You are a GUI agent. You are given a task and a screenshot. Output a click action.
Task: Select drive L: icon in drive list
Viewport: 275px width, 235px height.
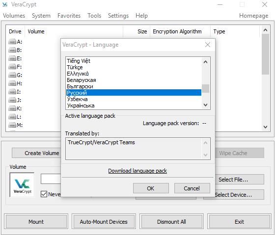tap(12, 117)
